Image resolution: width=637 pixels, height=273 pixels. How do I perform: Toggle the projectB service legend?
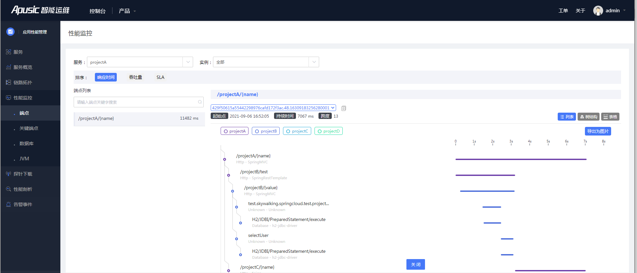(266, 131)
